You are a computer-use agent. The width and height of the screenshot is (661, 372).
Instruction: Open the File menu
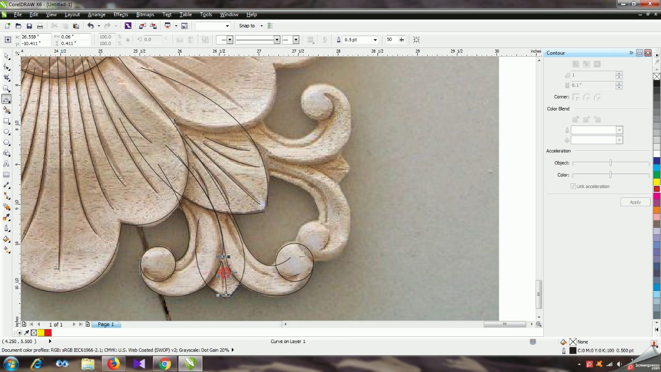(x=18, y=14)
